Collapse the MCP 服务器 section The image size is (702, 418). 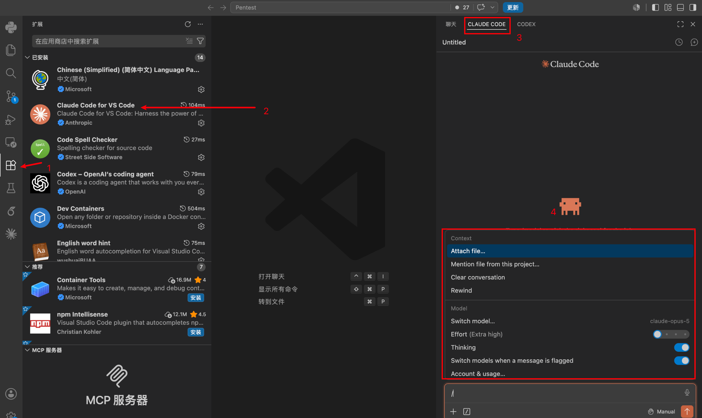[27, 350]
